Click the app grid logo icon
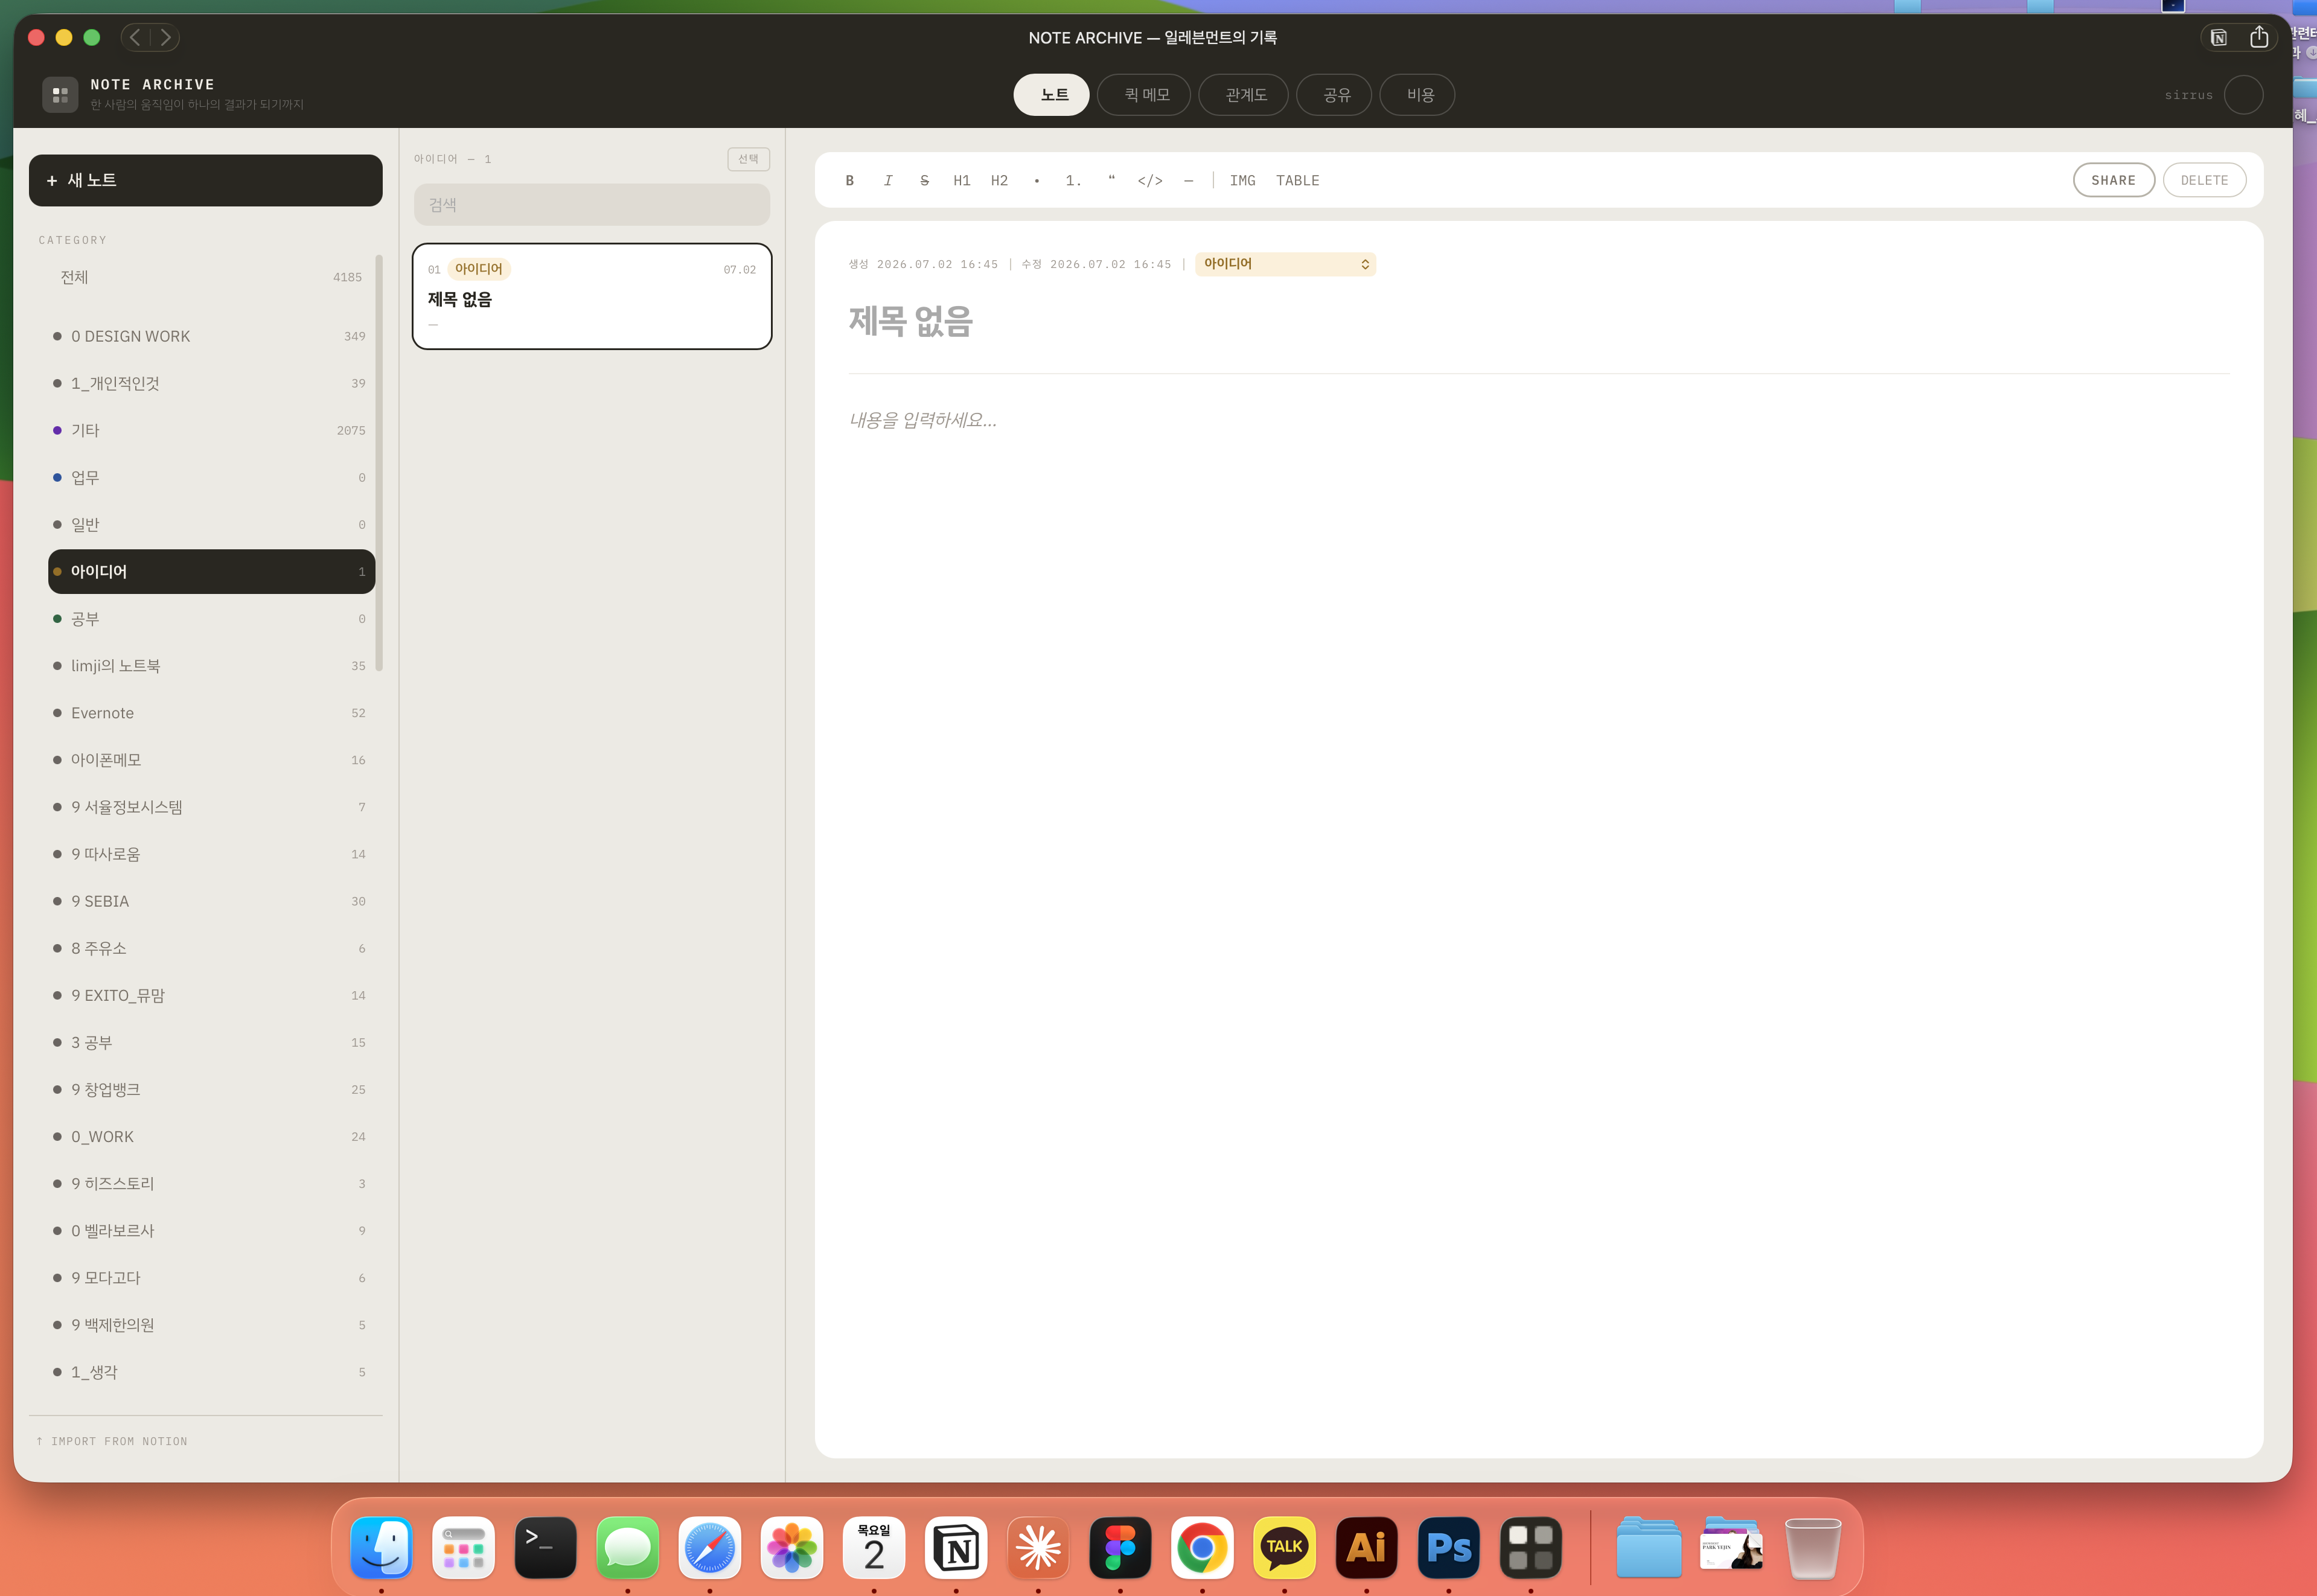 (60, 95)
